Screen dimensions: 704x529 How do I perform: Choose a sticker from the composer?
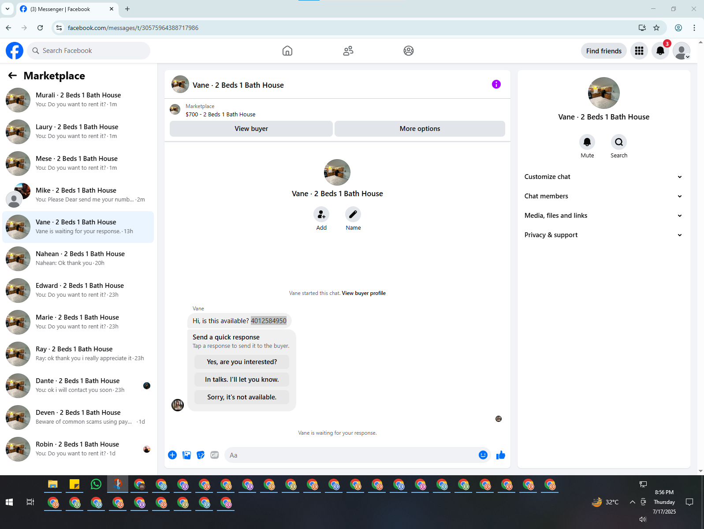201,455
